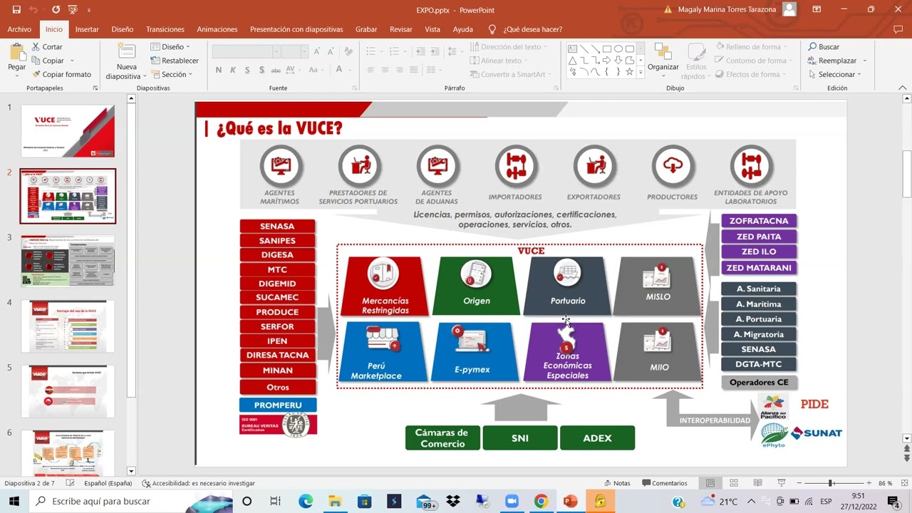The width and height of the screenshot is (912, 513).
Task: Click Accesibilidad: es necesario investigar status
Action: [199, 483]
